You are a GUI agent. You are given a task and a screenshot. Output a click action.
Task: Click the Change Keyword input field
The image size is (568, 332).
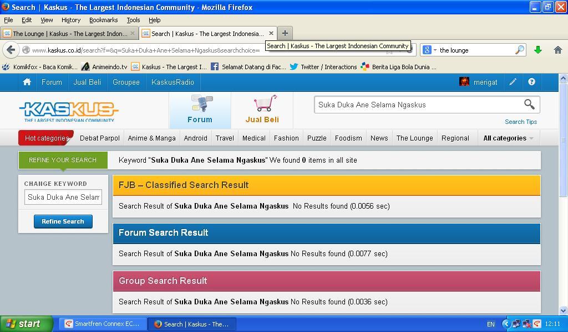[63, 197]
